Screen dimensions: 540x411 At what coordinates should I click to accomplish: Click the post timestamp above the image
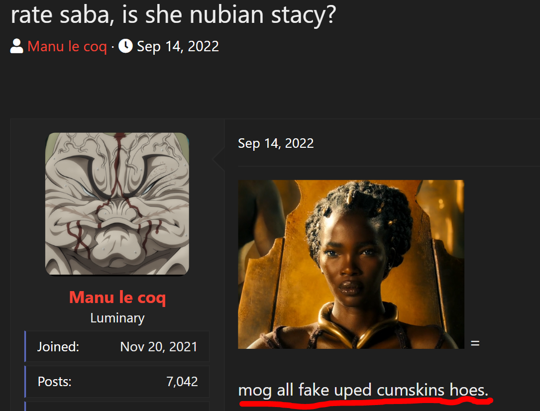(276, 143)
